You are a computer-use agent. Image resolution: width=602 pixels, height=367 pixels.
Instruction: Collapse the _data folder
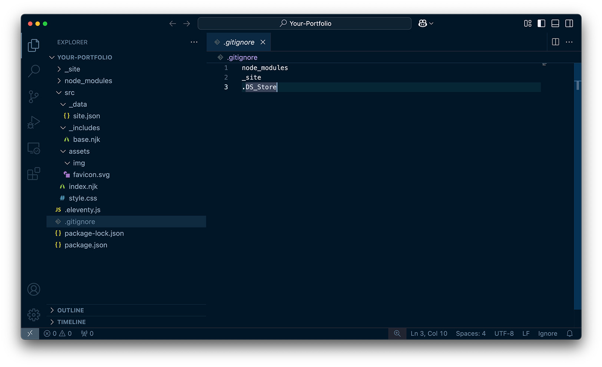pos(126,104)
